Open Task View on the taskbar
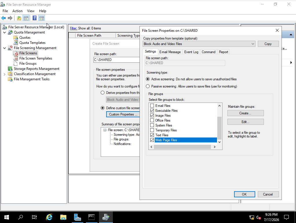The image size is (296, 223). (34, 217)
